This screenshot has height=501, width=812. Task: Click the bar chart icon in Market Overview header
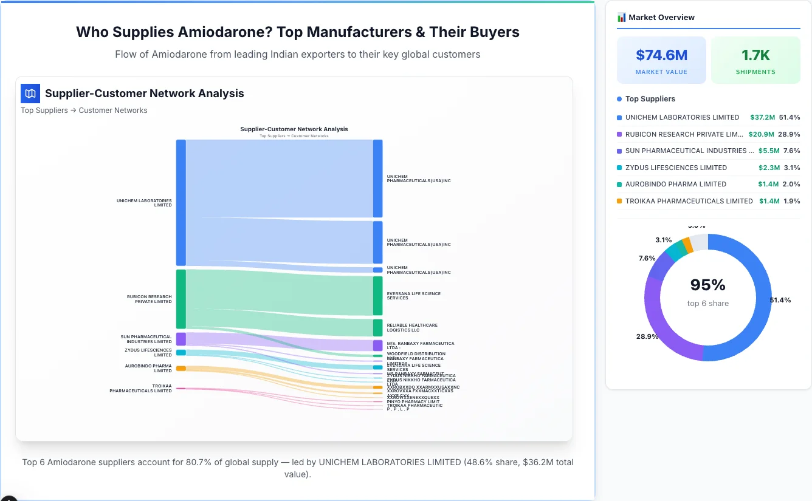point(621,17)
